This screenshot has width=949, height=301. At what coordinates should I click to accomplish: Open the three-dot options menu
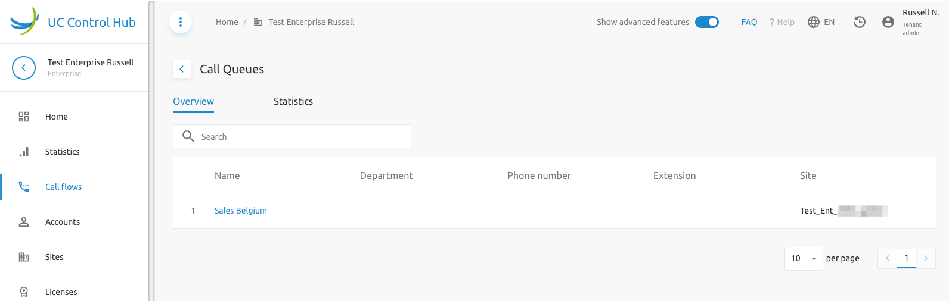tap(181, 23)
